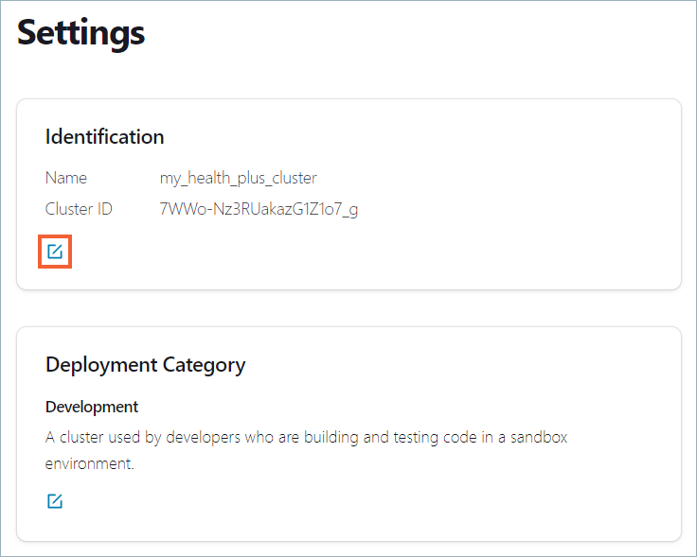Edit the Deployment Category setting
The width and height of the screenshot is (697, 557).
pyautogui.click(x=55, y=501)
